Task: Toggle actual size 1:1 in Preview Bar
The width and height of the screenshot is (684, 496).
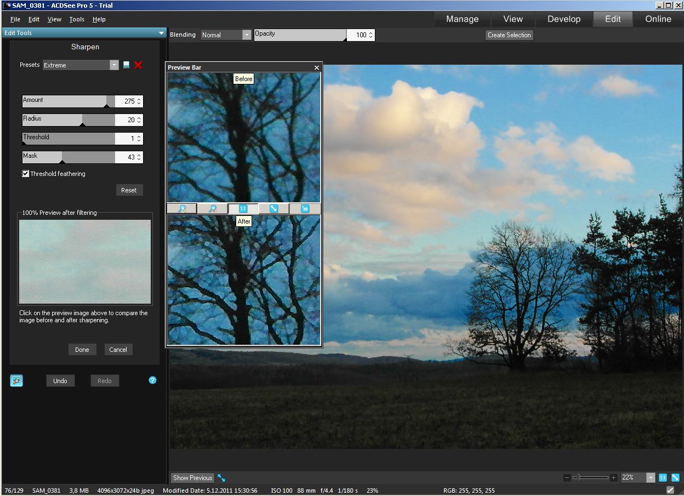Action: tap(243, 209)
